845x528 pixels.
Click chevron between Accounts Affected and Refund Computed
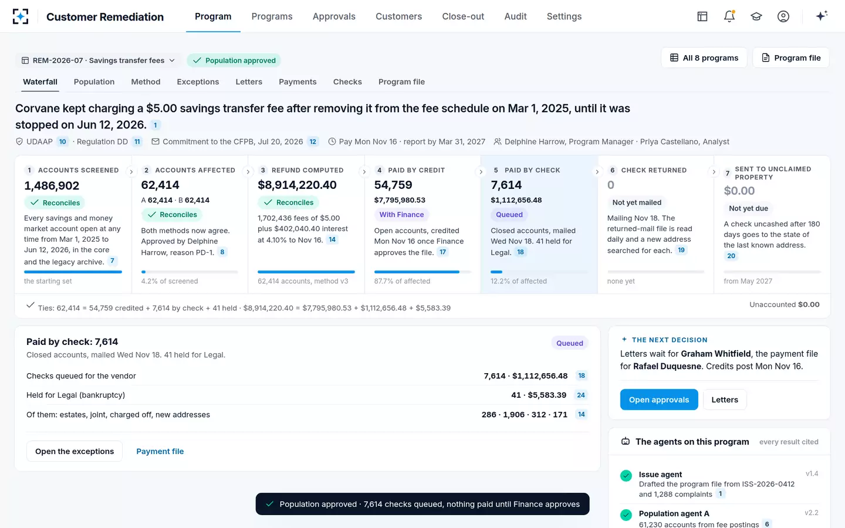248,172
